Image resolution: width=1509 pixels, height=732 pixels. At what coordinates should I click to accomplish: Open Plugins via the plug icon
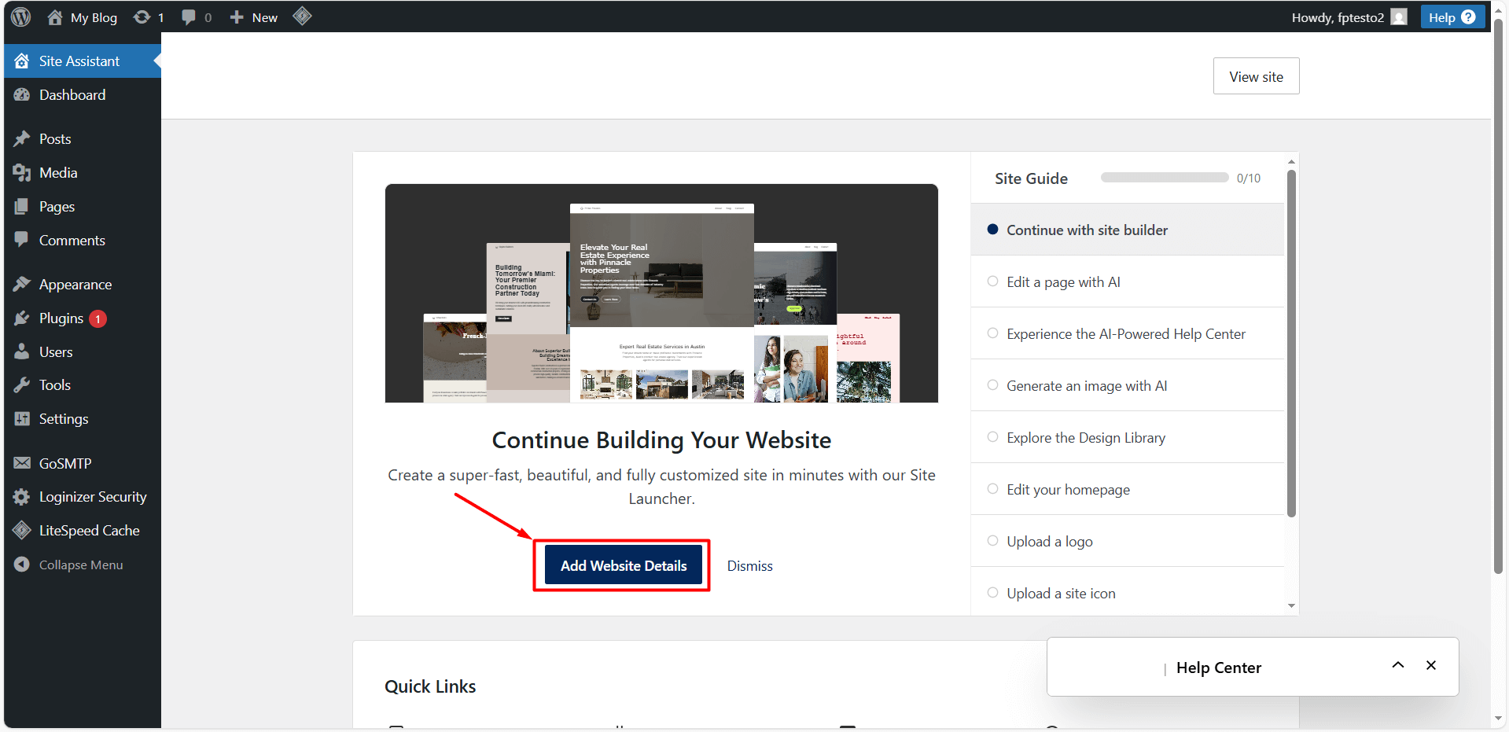pyautogui.click(x=23, y=318)
